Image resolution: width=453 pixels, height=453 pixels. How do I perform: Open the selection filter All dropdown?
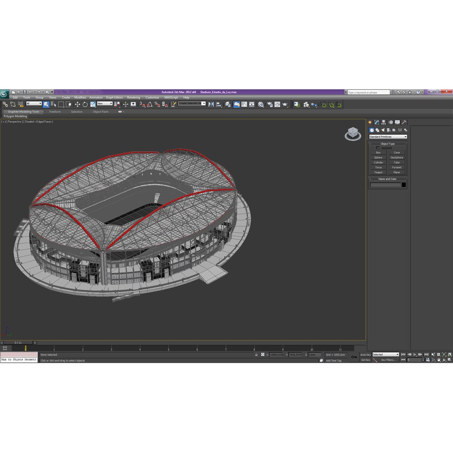pos(34,104)
